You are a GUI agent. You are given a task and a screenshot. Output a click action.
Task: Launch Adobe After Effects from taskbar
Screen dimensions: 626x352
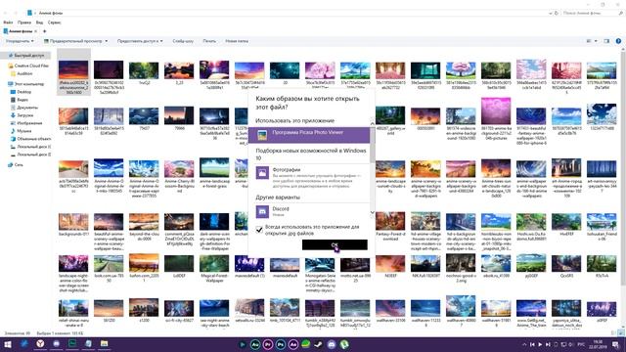pos(293,344)
